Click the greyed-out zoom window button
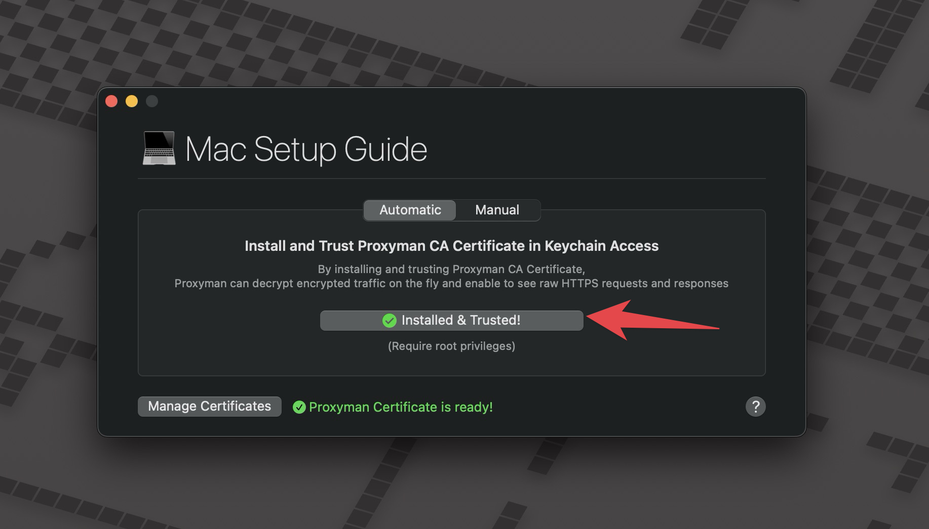This screenshot has width=929, height=529. tap(152, 101)
